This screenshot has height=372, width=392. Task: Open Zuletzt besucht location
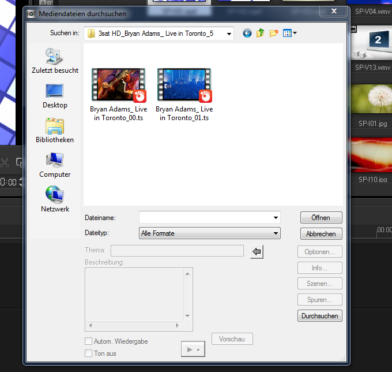pos(55,61)
